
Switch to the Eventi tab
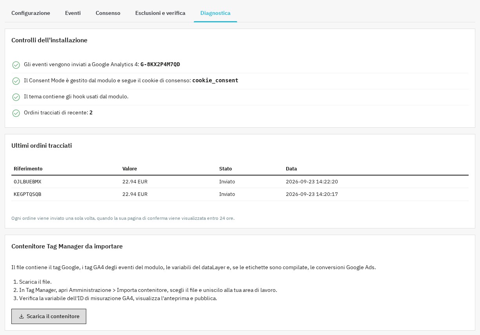(x=73, y=13)
